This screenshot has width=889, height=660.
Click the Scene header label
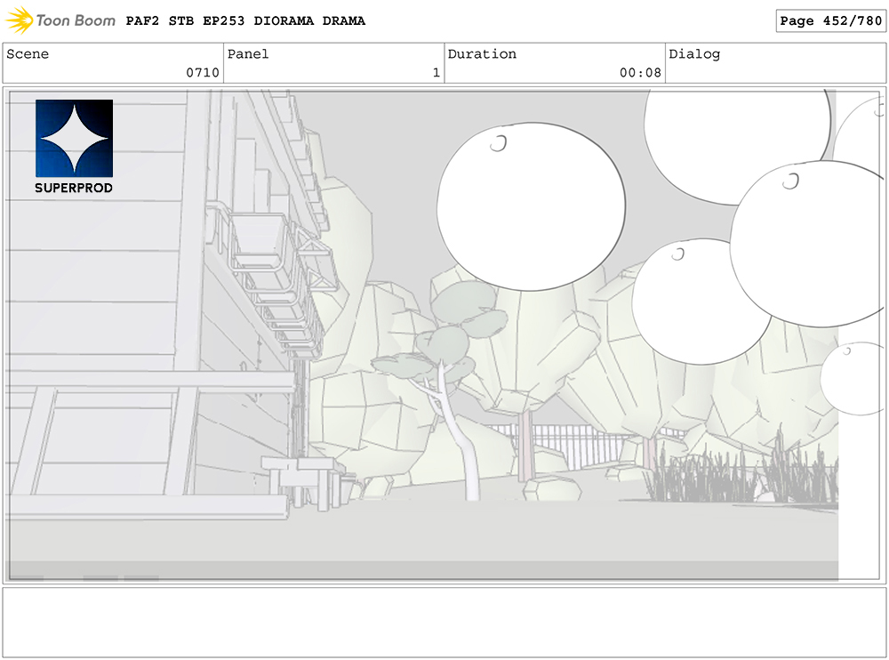click(28, 54)
